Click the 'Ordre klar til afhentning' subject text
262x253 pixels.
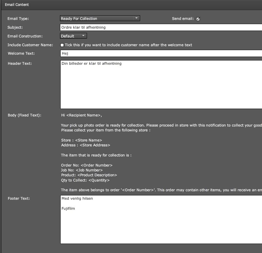83,27
